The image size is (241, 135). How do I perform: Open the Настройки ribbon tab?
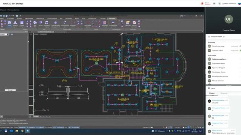tap(69, 18)
